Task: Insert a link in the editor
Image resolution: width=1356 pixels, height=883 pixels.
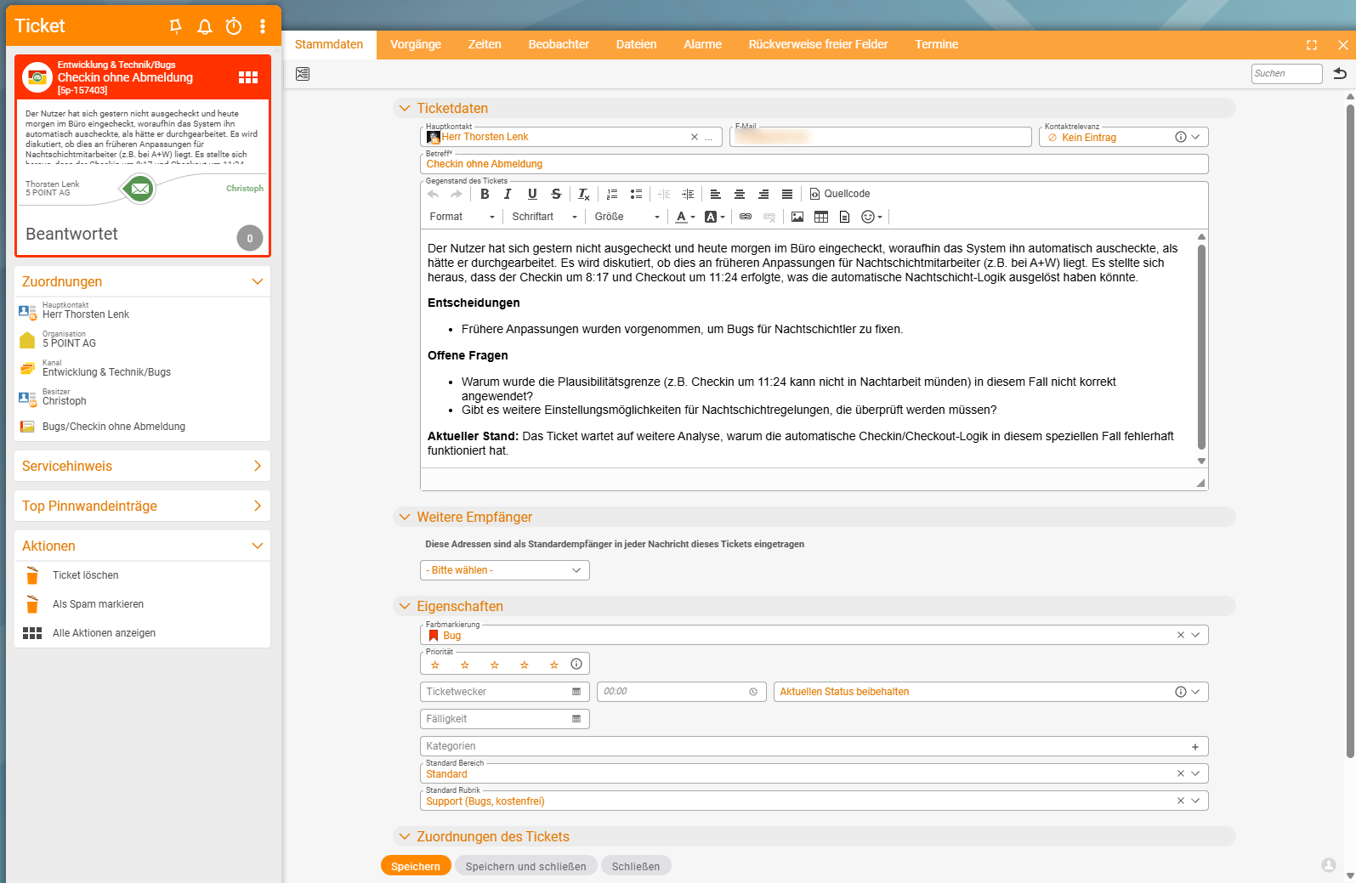Action: click(746, 217)
